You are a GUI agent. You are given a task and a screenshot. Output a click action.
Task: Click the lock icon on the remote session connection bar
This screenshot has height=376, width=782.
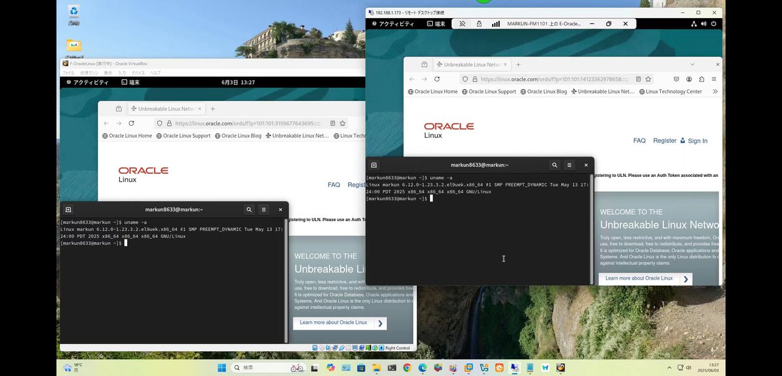tap(479, 23)
